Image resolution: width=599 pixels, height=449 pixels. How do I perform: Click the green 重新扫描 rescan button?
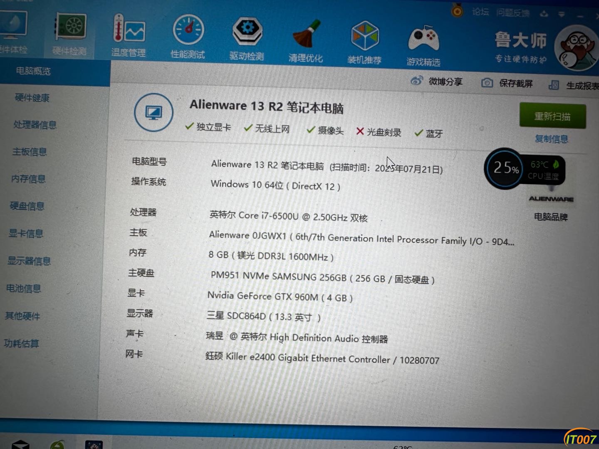pyautogui.click(x=552, y=116)
